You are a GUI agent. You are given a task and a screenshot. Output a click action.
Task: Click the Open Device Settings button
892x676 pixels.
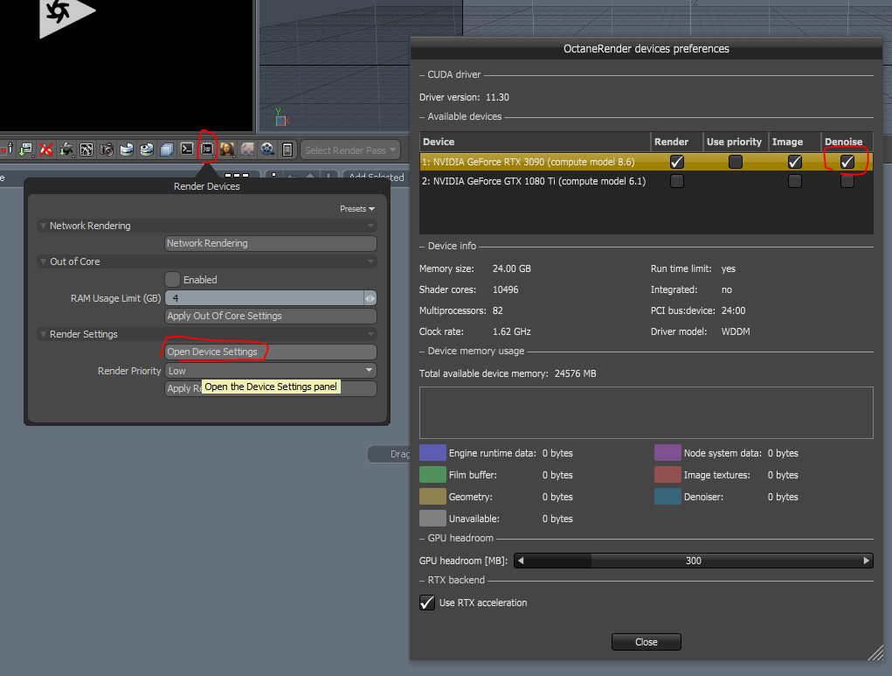click(x=271, y=352)
